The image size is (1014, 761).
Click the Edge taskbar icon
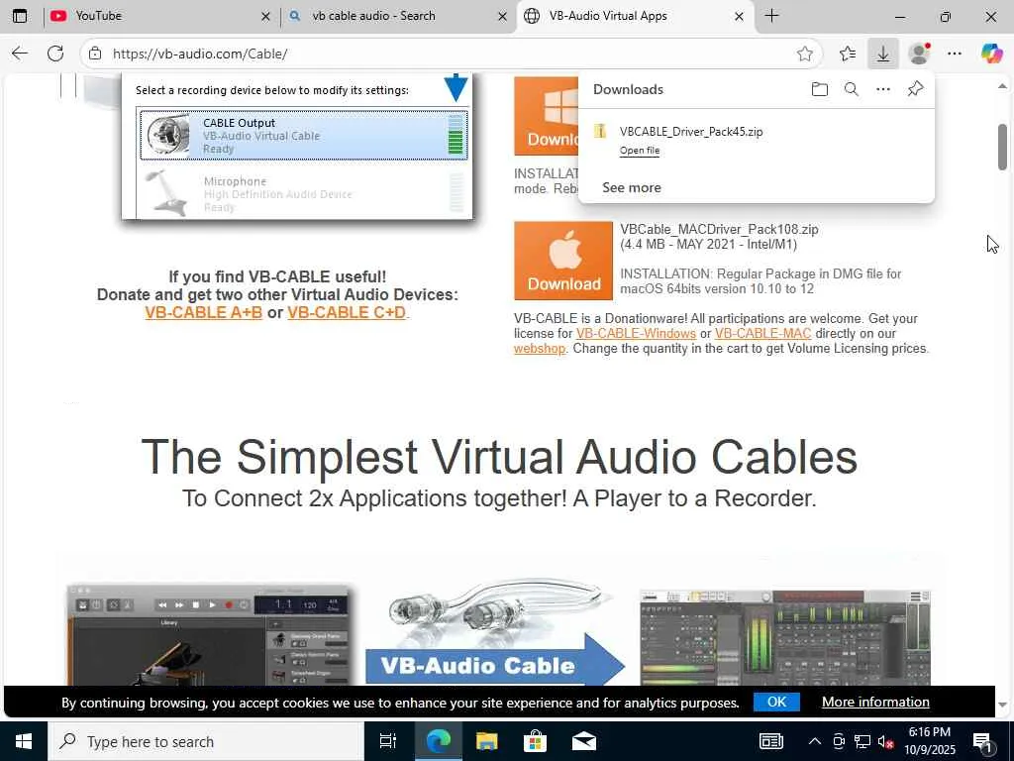[x=438, y=741]
